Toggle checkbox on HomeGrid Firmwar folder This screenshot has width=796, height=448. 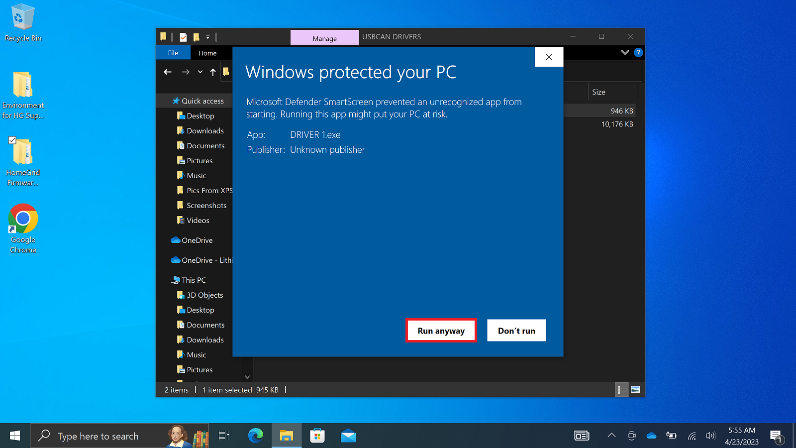pos(12,140)
